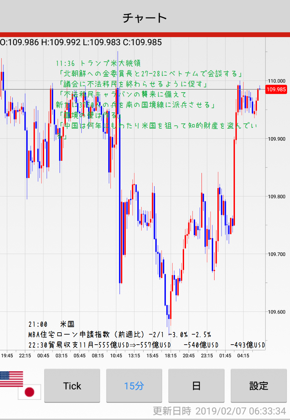
Task: Tap the 北朝鮮 Vietnam summit news line
Action: 151,73
